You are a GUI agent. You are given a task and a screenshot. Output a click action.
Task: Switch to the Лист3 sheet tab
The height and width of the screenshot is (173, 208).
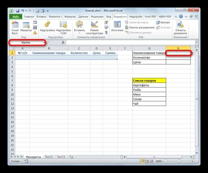pyautogui.click(x=61, y=157)
